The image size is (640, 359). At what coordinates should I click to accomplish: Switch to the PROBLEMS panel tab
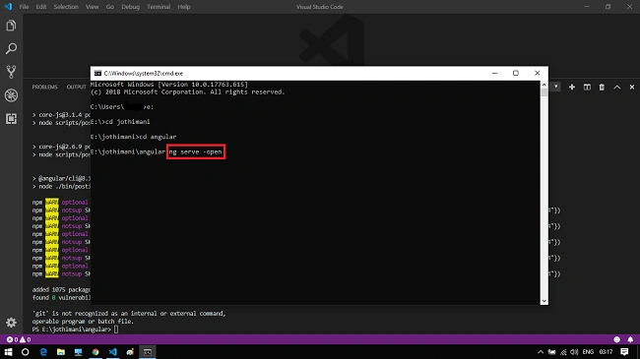(x=45, y=87)
